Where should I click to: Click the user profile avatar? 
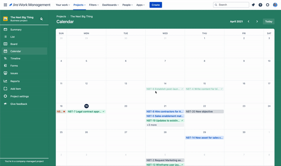click(x=275, y=5)
